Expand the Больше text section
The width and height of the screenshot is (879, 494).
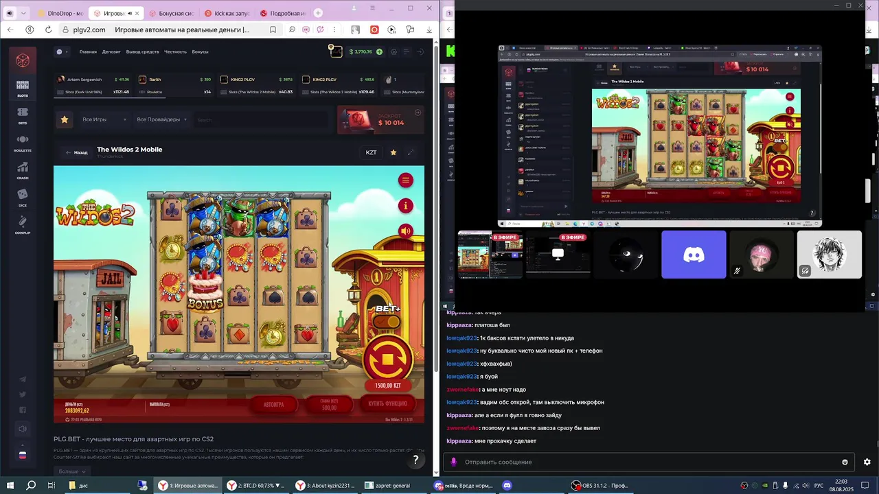coord(72,471)
